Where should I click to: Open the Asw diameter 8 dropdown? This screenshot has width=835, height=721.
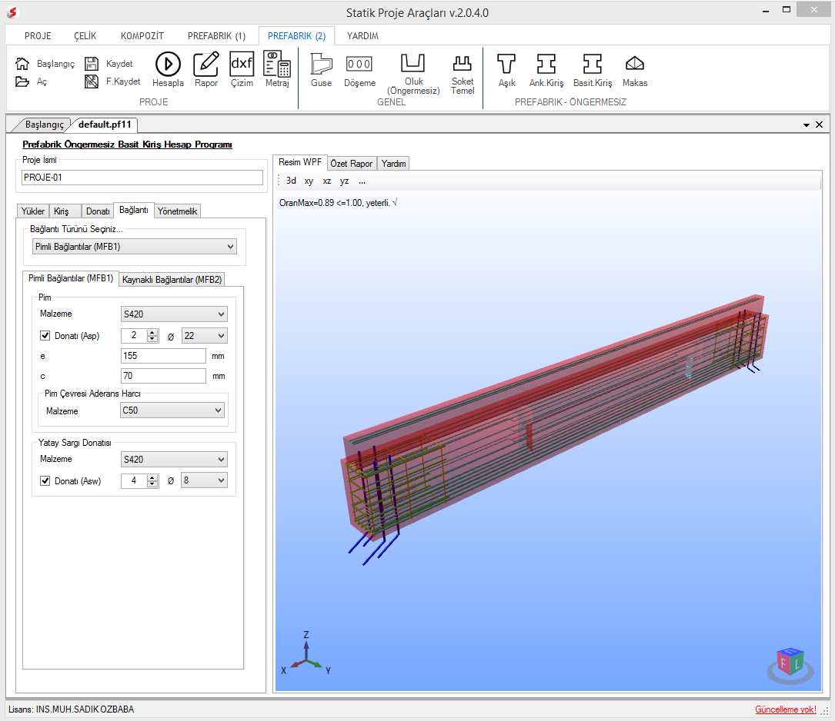point(204,480)
